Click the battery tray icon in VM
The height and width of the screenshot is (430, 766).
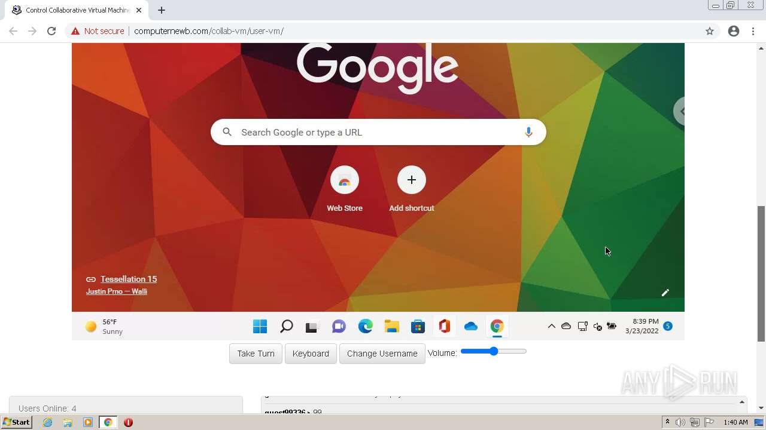click(612, 326)
